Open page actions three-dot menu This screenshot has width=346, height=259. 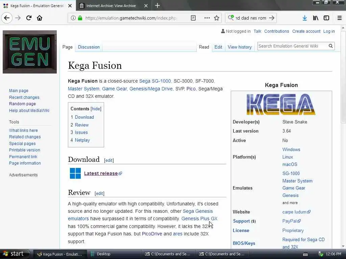207,18
